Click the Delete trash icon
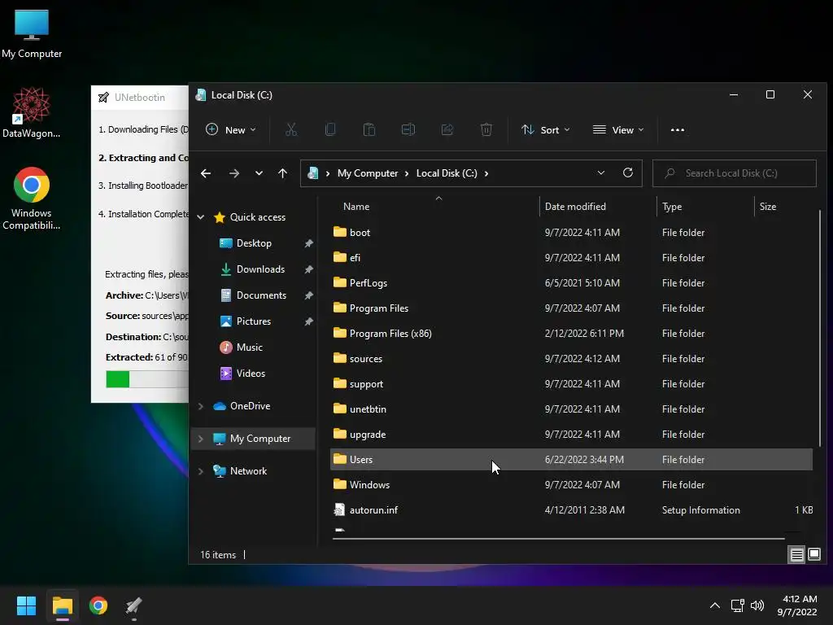The image size is (833, 625). (x=486, y=129)
